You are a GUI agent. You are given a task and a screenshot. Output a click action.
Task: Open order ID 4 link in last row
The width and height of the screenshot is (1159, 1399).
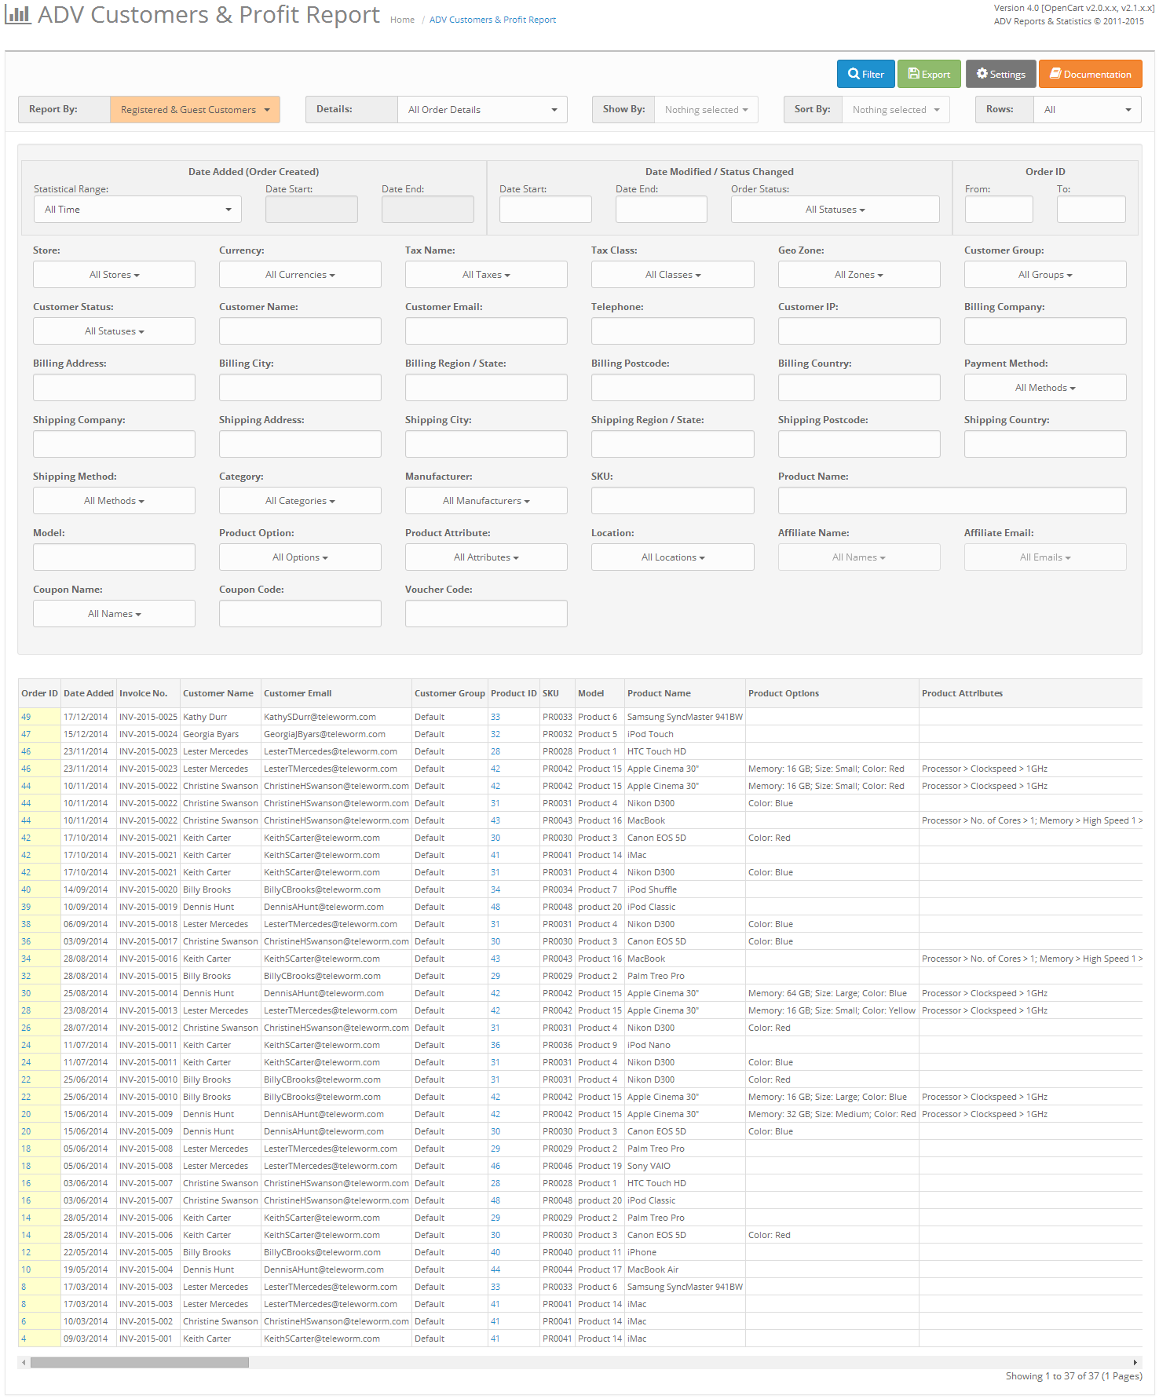(24, 1339)
